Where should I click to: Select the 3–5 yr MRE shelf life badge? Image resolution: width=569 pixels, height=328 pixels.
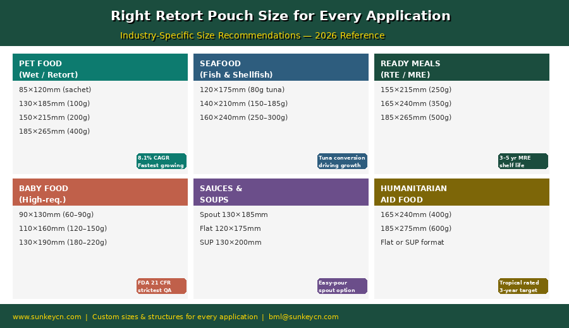pos(523,161)
